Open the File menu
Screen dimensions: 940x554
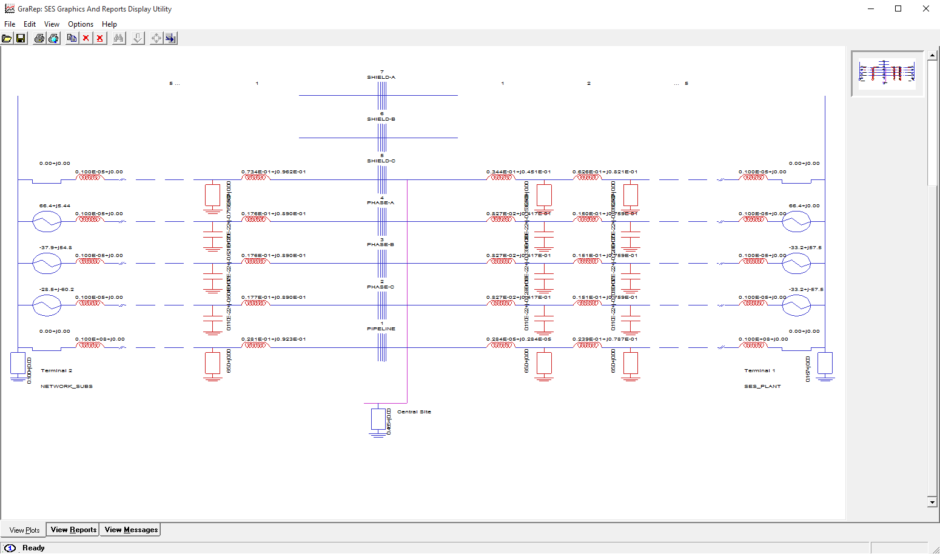tap(10, 24)
